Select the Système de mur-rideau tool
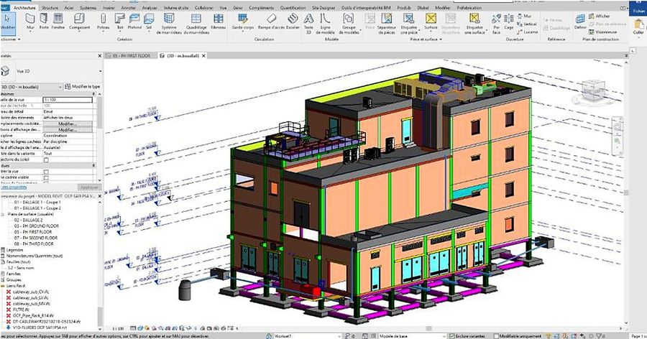 pos(169,23)
